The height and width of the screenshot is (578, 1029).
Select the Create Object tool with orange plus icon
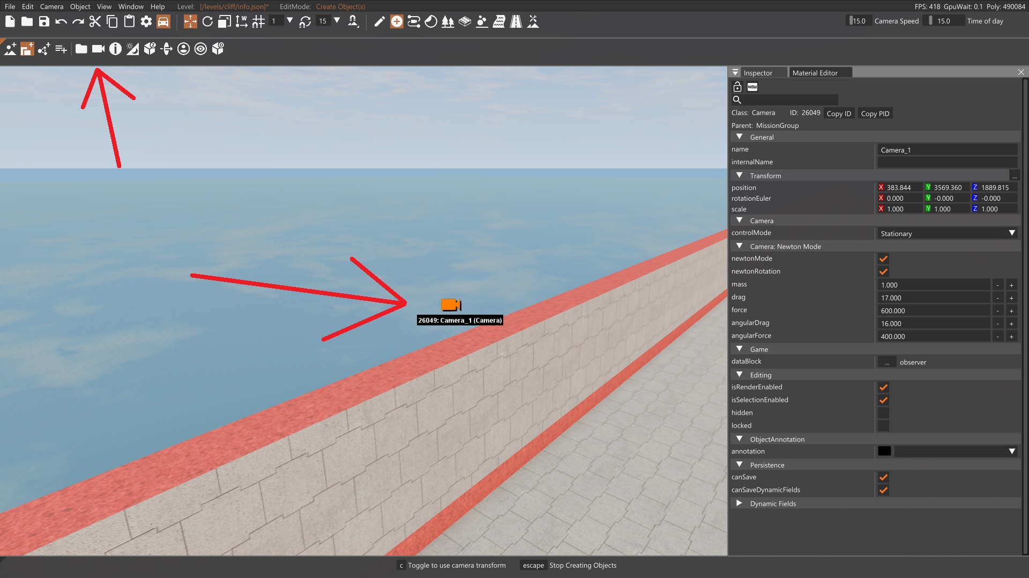[397, 22]
